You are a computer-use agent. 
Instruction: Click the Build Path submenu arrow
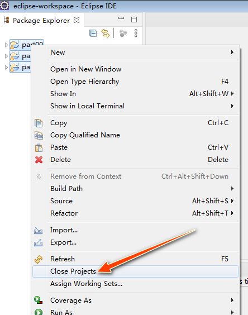(232, 189)
